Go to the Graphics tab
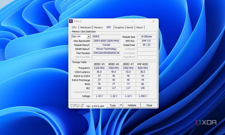This screenshot has height=135, width=225. [x=119, y=27]
